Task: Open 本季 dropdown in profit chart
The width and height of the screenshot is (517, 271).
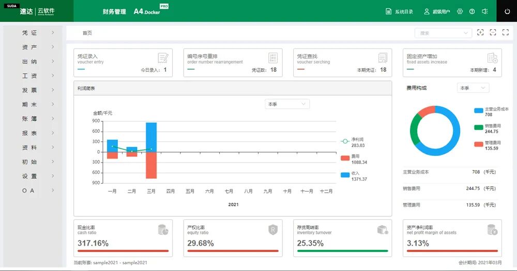Action: (x=287, y=104)
